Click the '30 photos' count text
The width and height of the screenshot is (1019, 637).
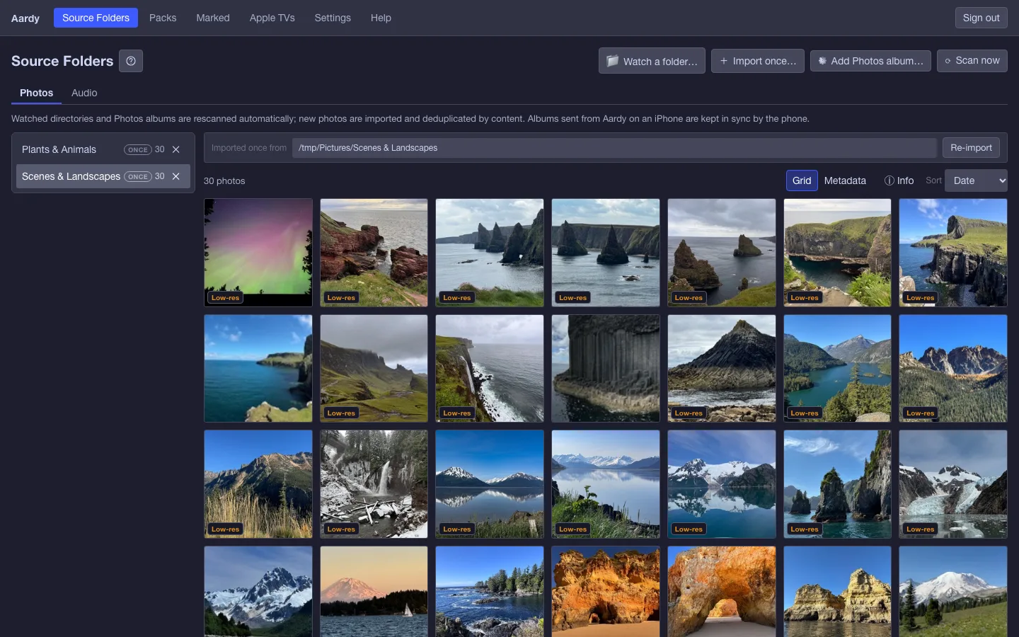(224, 181)
